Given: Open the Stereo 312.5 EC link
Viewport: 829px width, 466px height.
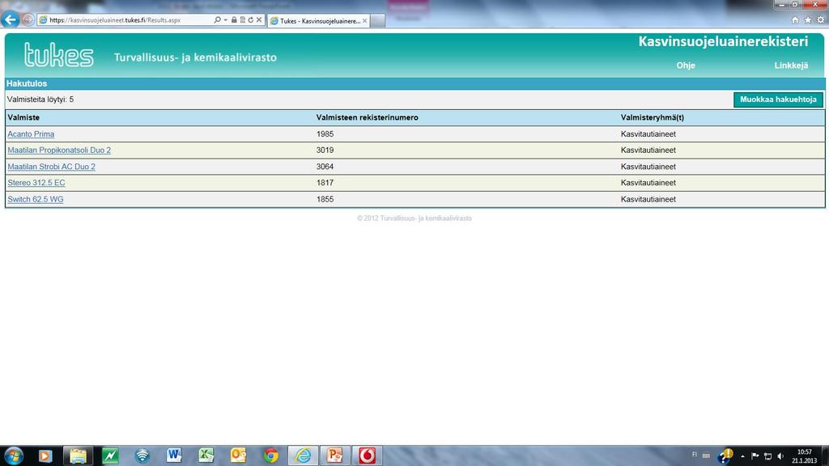Looking at the screenshot, I should [x=36, y=183].
